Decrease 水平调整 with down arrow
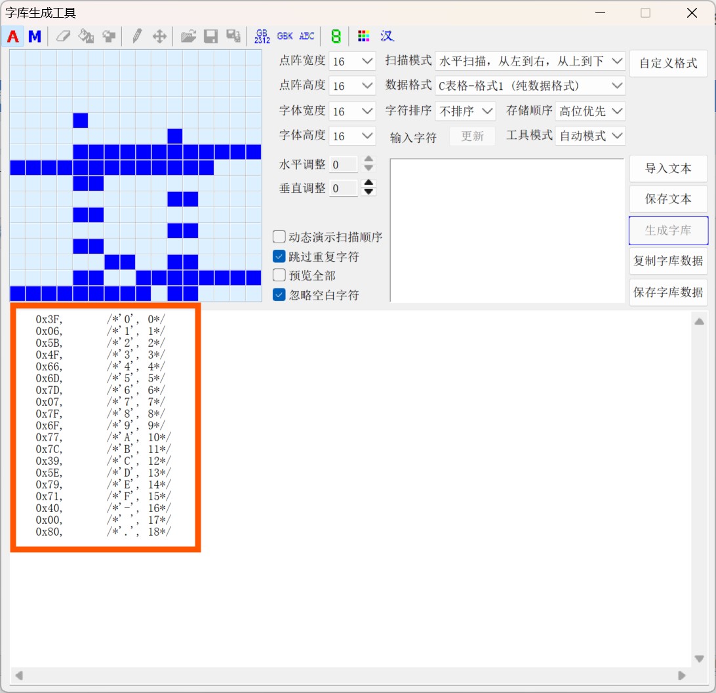The width and height of the screenshot is (716, 693). click(x=368, y=168)
